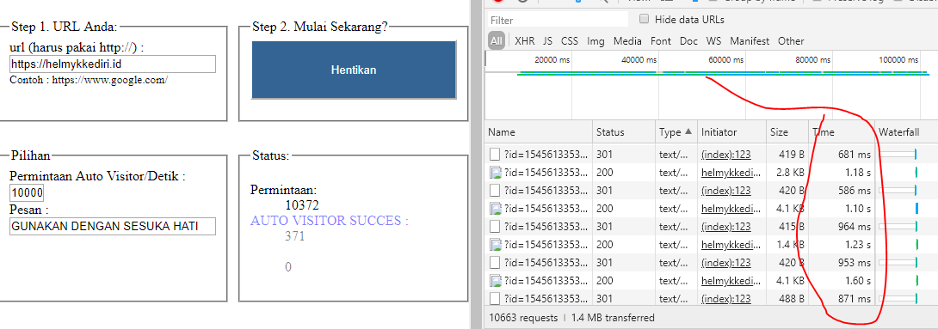Filter requests by Manifest
This screenshot has width=938, height=329.
click(x=750, y=41)
